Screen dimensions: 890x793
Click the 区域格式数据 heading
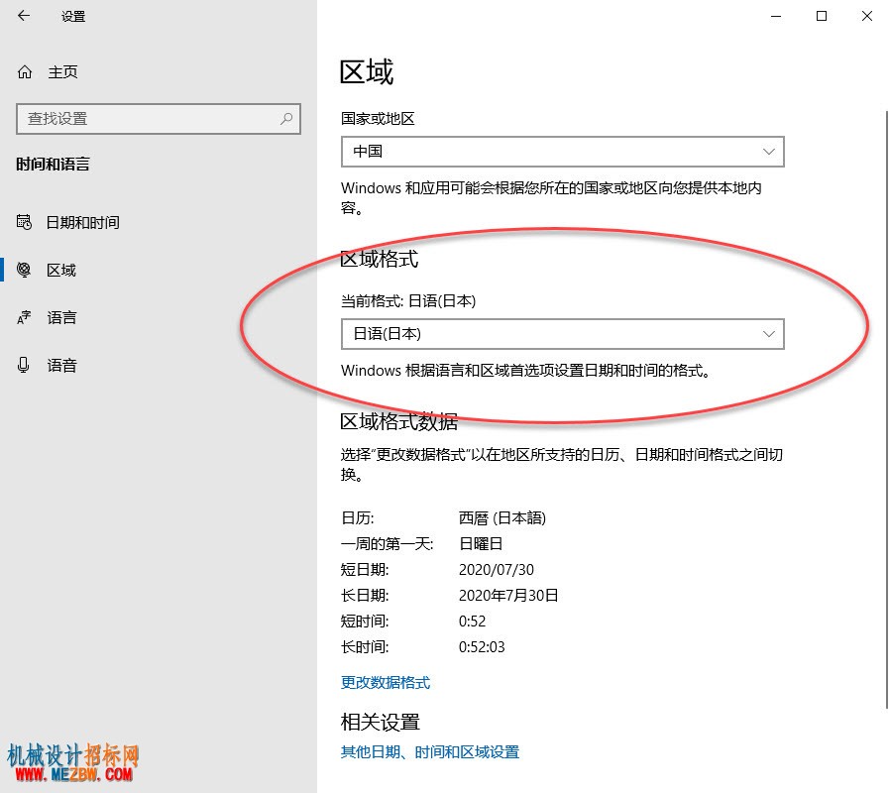click(x=399, y=421)
